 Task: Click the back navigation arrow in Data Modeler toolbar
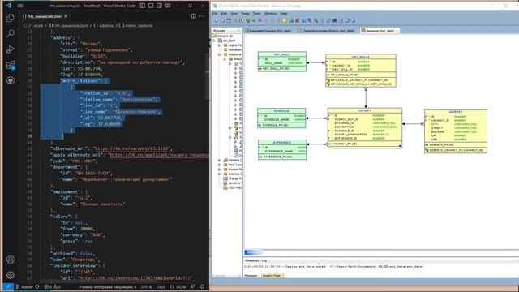click(x=347, y=20)
